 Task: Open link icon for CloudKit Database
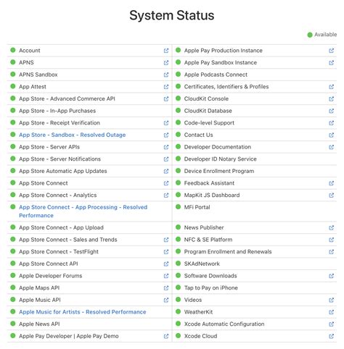[x=332, y=111]
